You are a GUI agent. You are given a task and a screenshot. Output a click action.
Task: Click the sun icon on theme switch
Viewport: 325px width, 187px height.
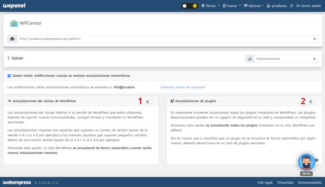pos(195,6)
